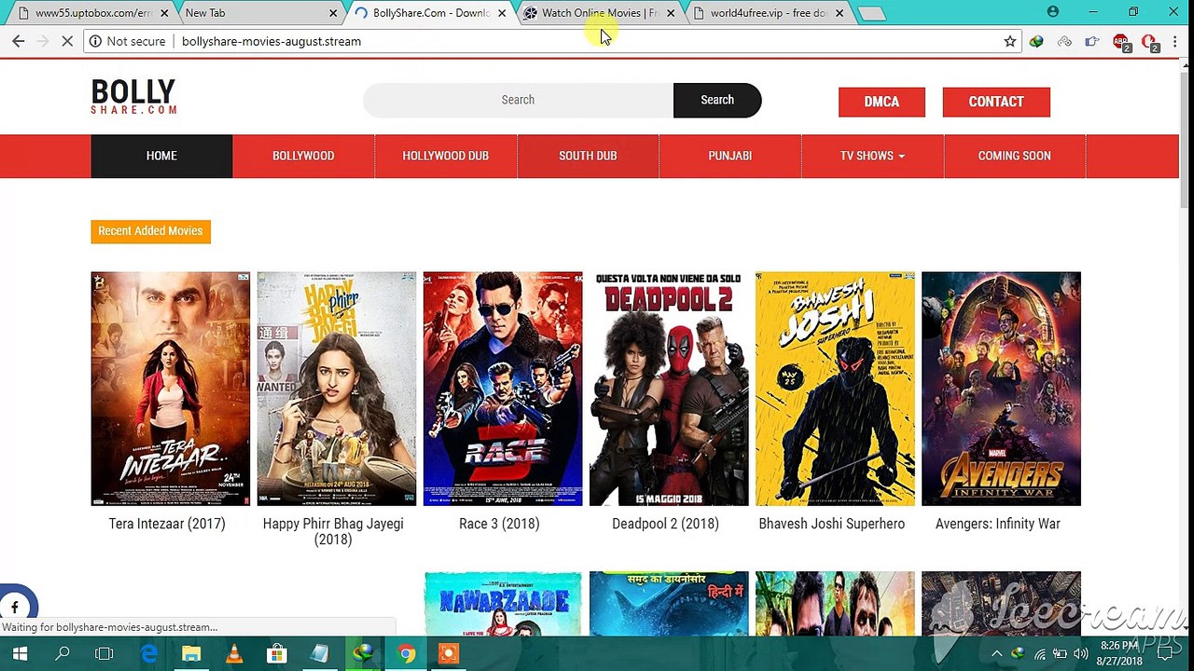The height and width of the screenshot is (671, 1194).
Task: Open Internet Download Manager taskbar icon
Action: (x=363, y=654)
